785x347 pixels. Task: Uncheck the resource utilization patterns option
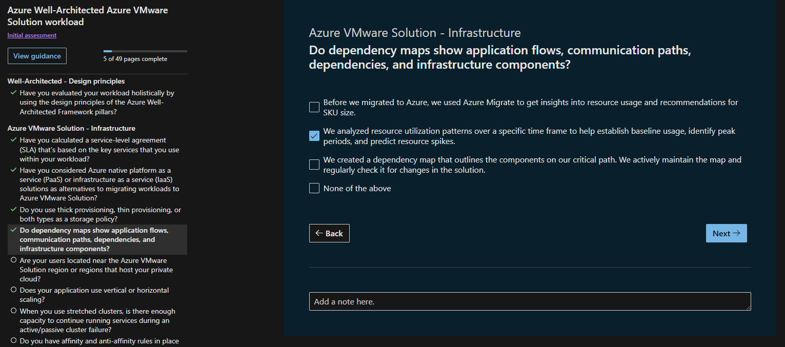(x=314, y=136)
